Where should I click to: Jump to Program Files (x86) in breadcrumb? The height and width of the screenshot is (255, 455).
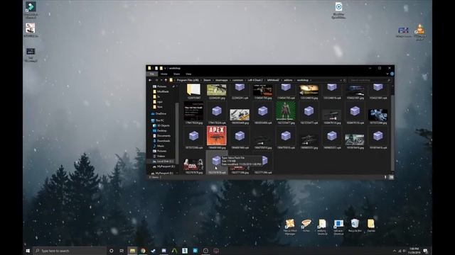coord(188,80)
